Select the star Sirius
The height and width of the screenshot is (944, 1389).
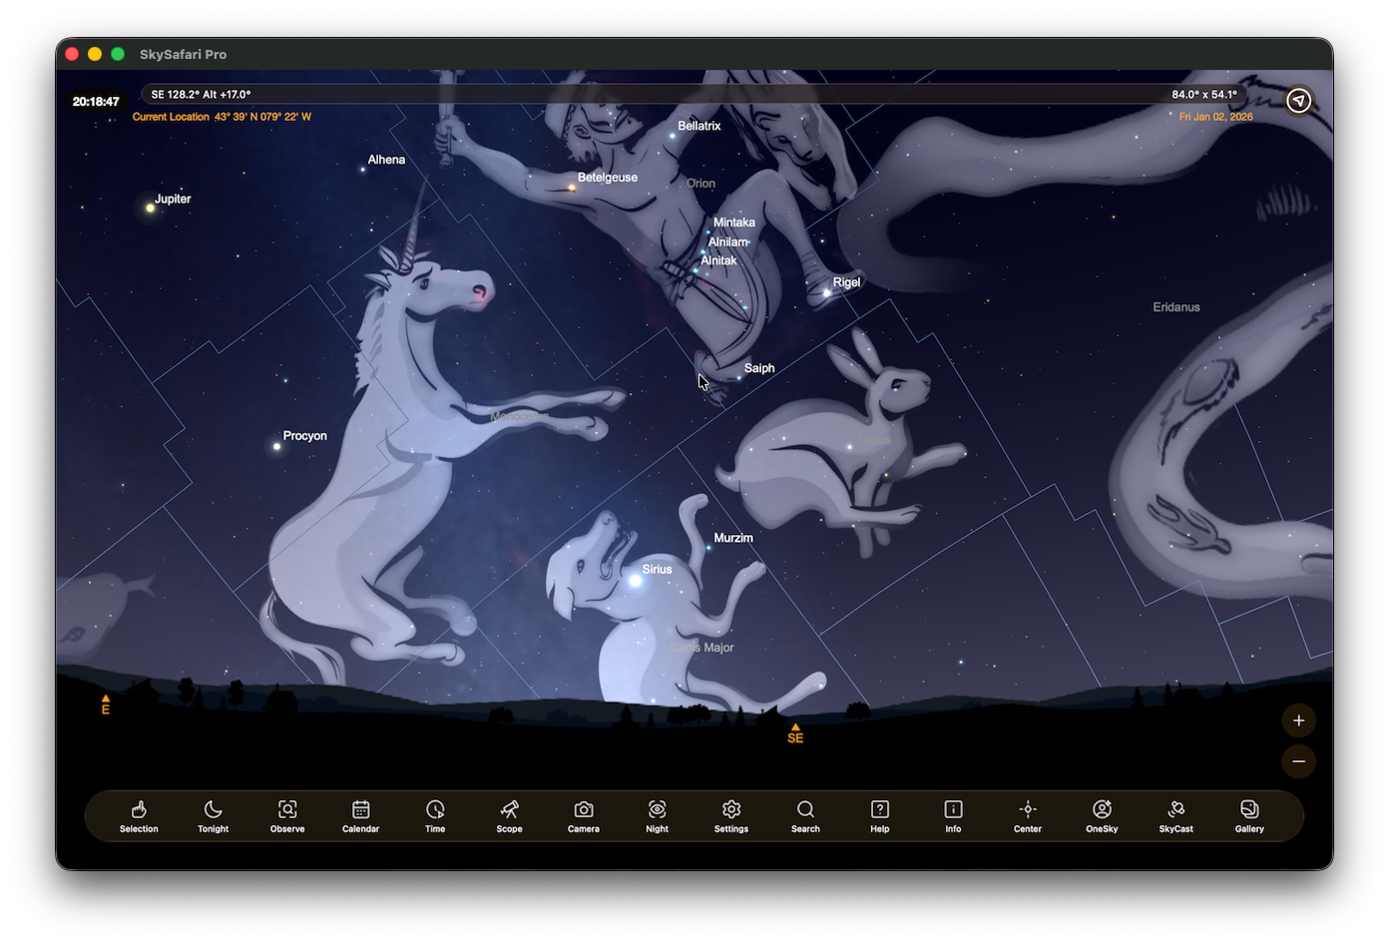[636, 580]
